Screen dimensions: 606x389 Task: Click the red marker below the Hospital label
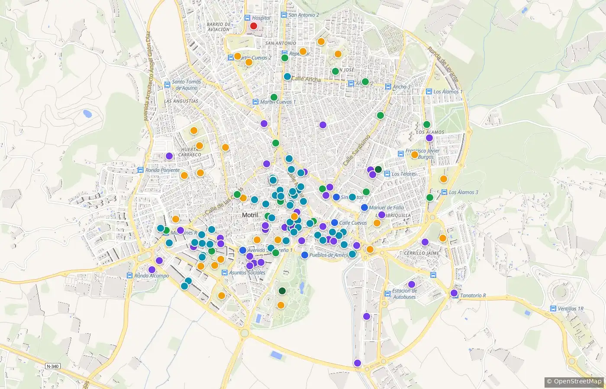[x=254, y=26]
